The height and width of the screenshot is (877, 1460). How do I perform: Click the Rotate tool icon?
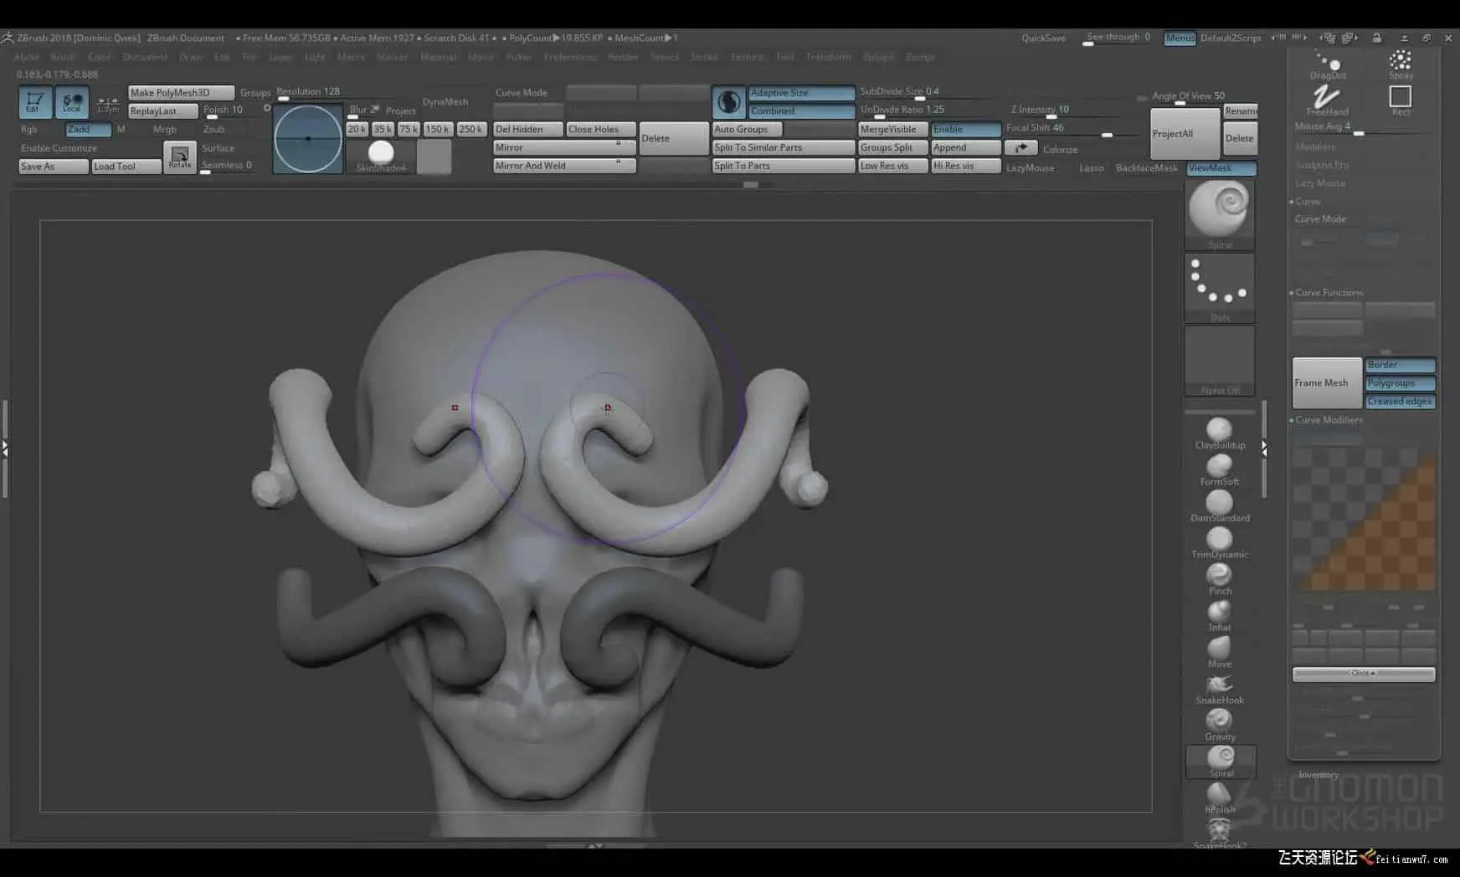tap(180, 156)
